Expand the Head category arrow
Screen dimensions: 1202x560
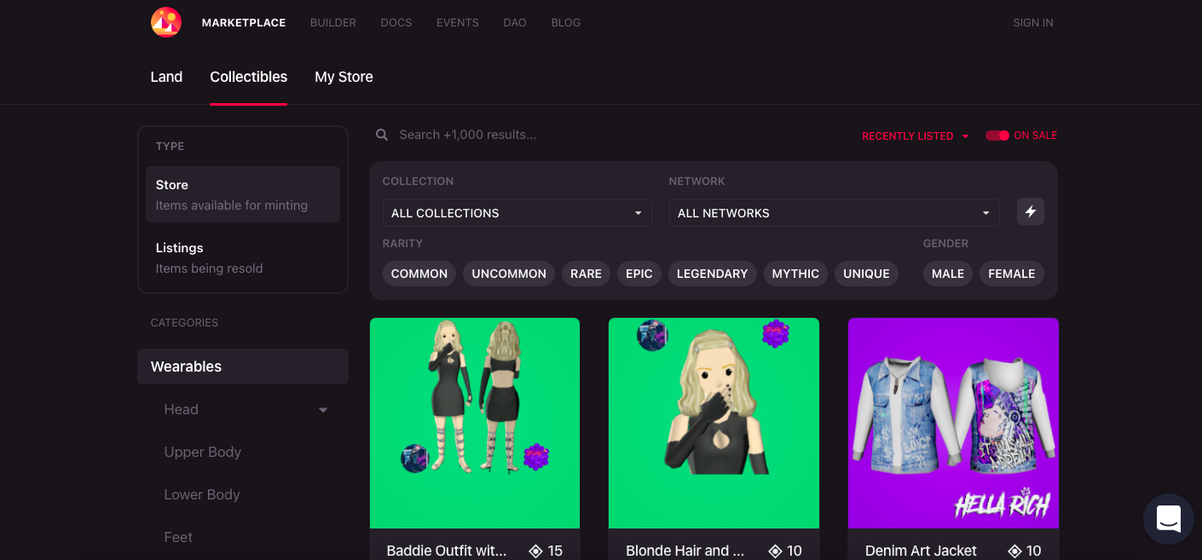coord(323,410)
